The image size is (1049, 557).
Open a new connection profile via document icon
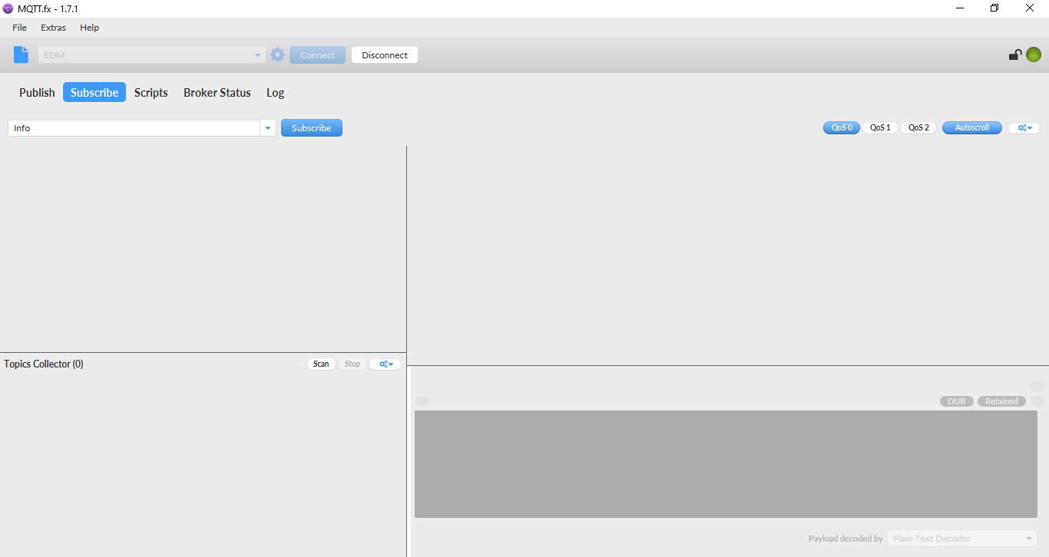coord(21,54)
